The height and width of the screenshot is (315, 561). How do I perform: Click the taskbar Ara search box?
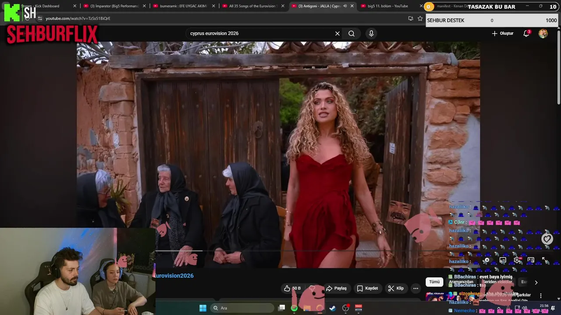tap(242, 308)
